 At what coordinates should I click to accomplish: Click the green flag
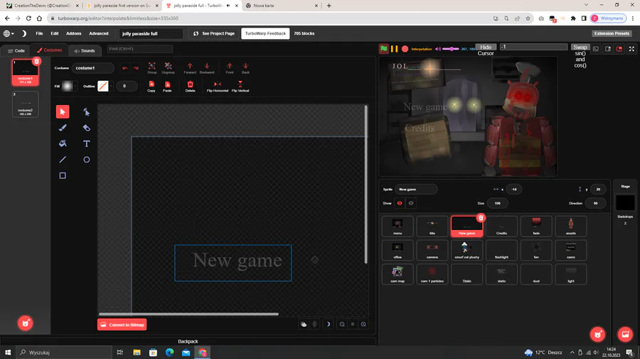384,49
